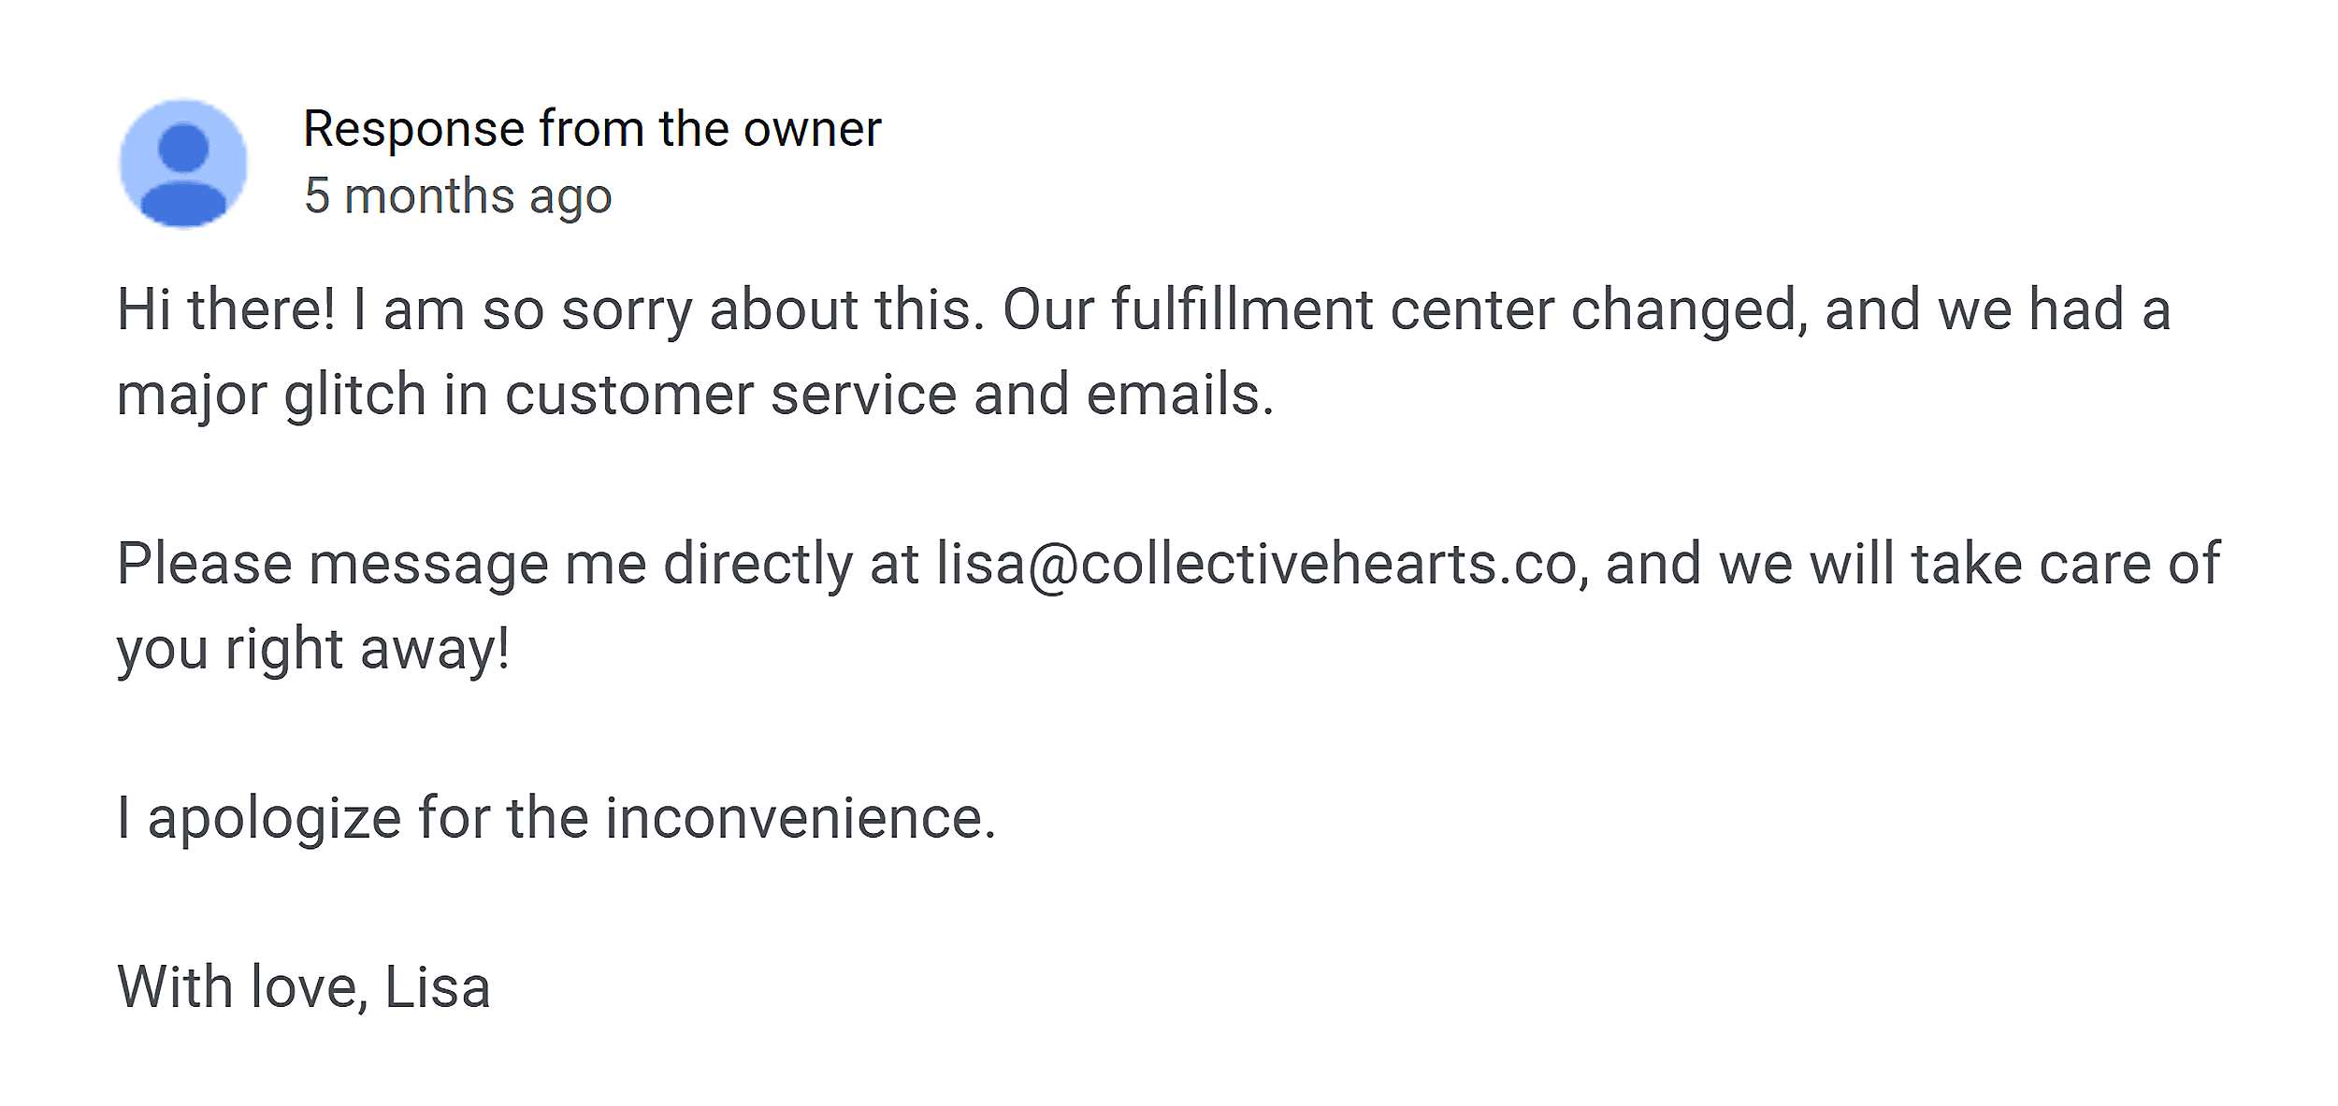Image resolution: width=2338 pixels, height=1106 pixels.
Task: Click the phrase "customer service and emails."
Action: pos(889,395)
